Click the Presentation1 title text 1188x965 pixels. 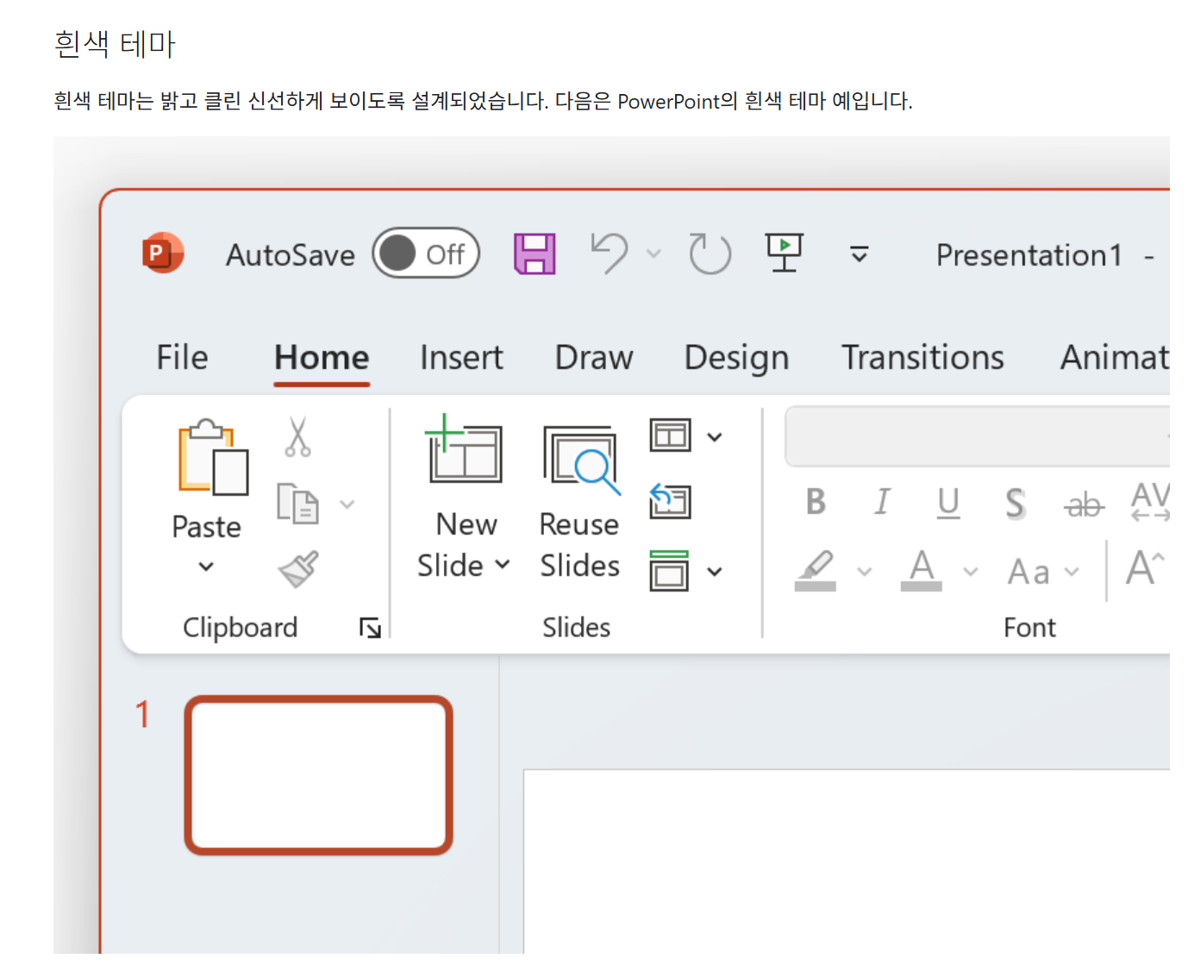click(1029, 255)
